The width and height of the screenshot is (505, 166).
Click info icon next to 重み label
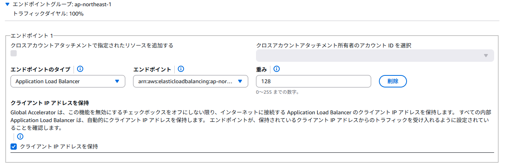click(x=277, y=69)
